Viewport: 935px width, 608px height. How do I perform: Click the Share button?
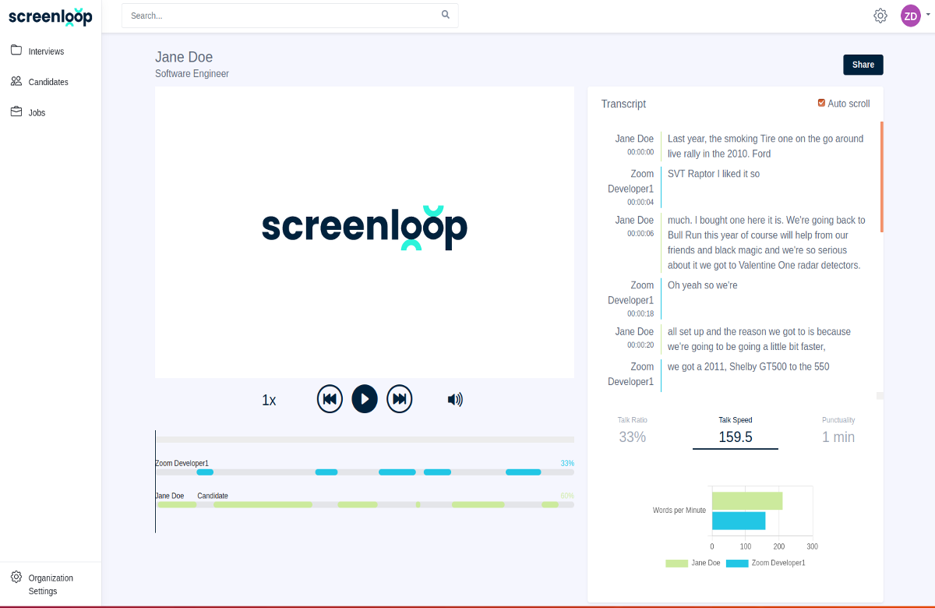863,65
